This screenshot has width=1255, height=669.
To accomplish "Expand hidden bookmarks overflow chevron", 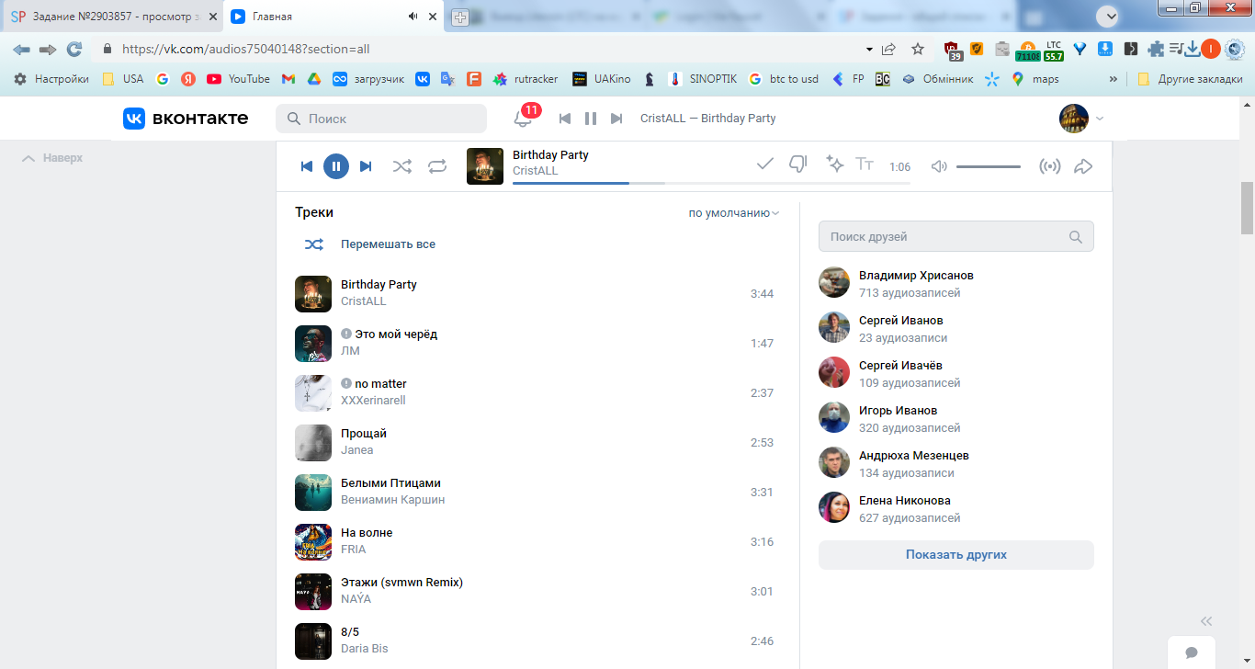I will [x=1114, y=79].
